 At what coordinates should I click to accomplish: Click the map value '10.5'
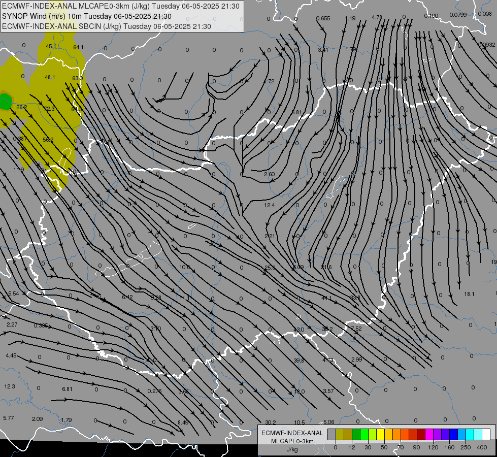pyautogui.click(x=300, y=422)
